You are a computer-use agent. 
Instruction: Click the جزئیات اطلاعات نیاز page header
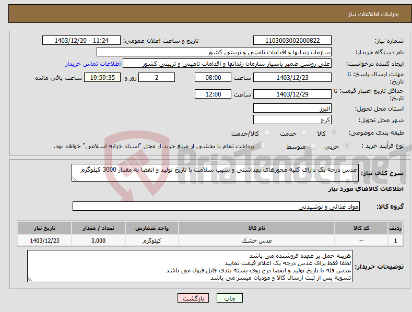click(373, 14)
